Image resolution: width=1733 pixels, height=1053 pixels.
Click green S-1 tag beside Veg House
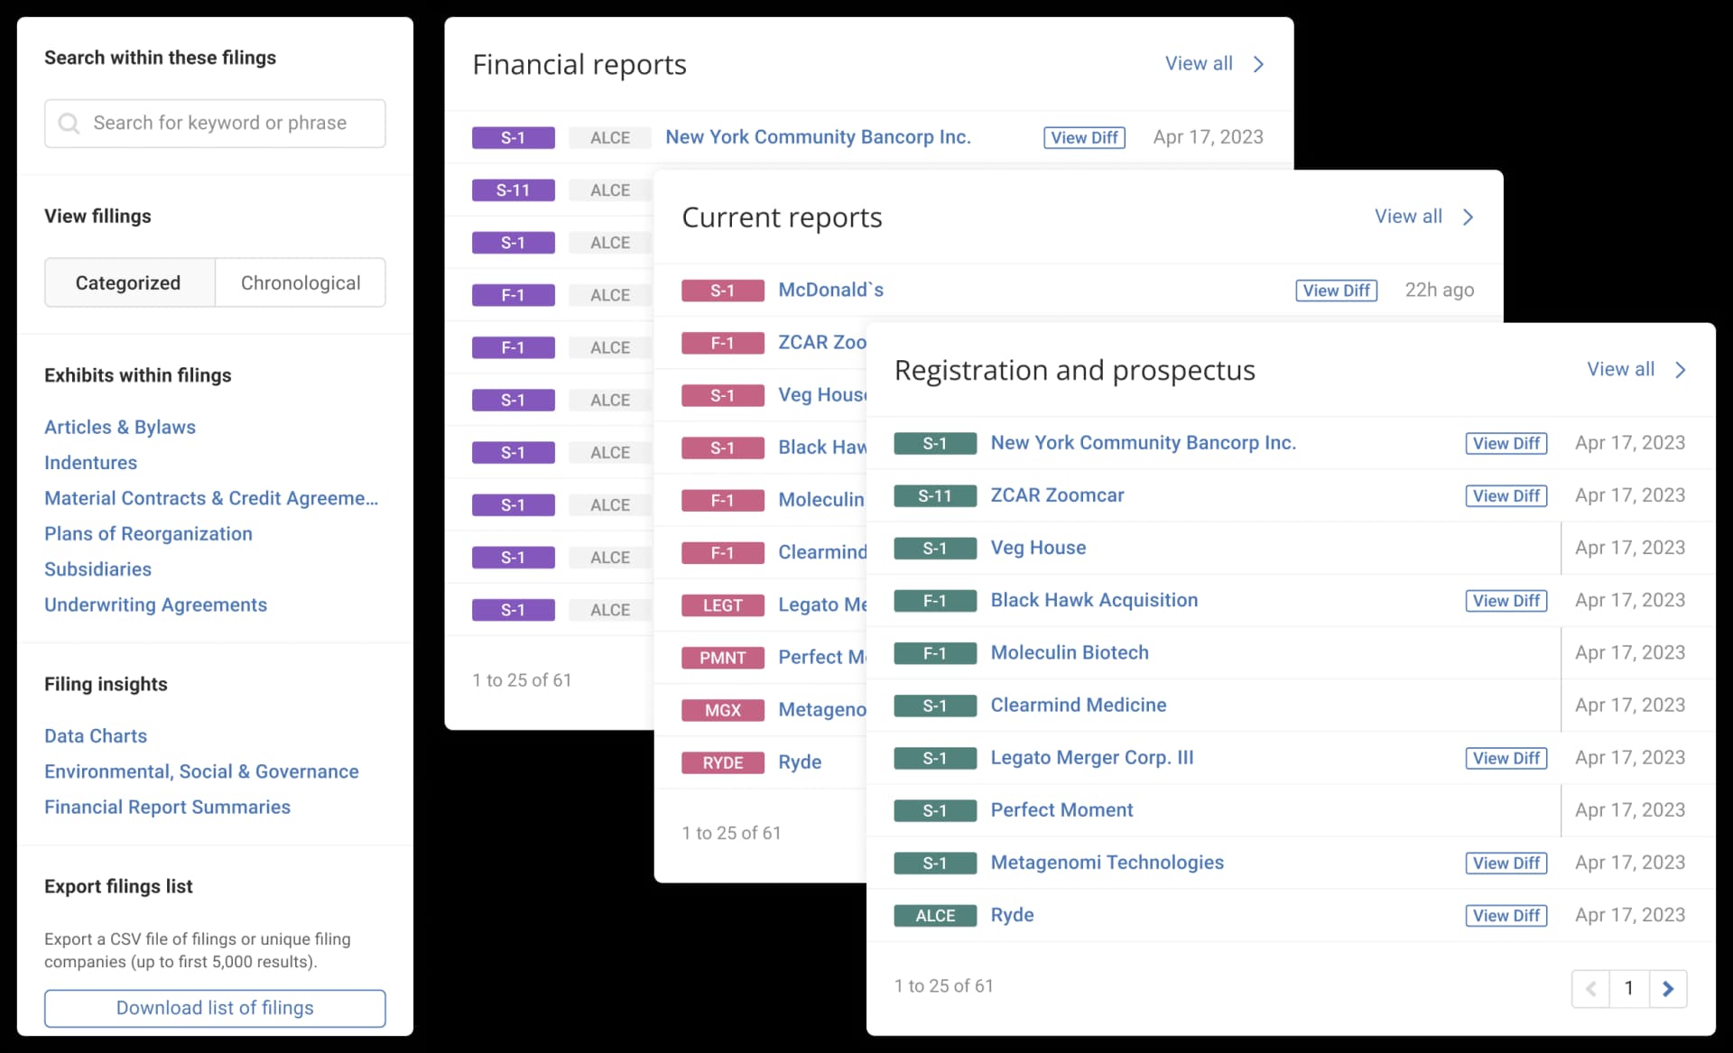(x=935, y=549)
